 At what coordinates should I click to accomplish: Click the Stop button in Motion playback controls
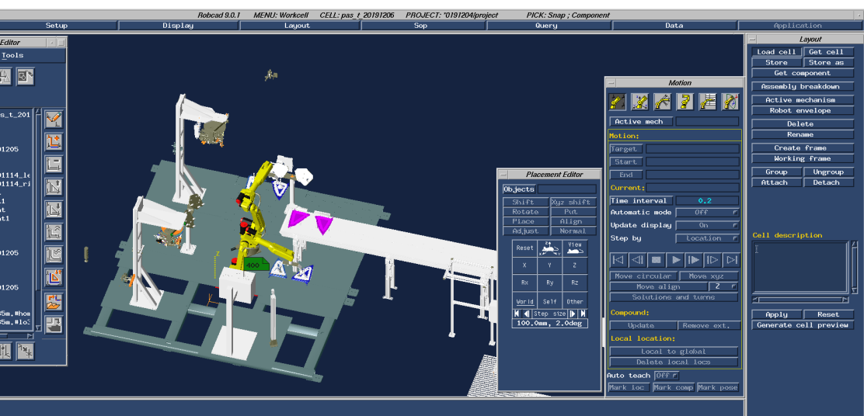tap(657, 260)
